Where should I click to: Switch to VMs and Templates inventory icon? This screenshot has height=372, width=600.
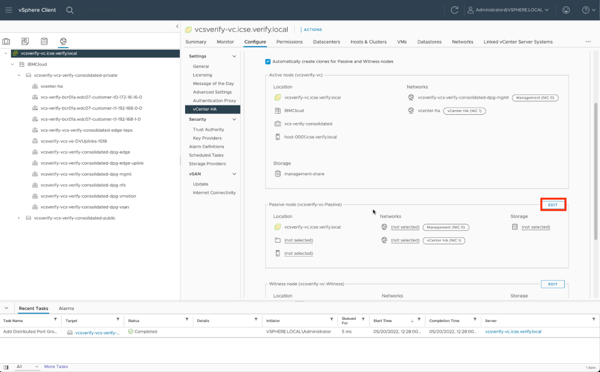point(25,42)
